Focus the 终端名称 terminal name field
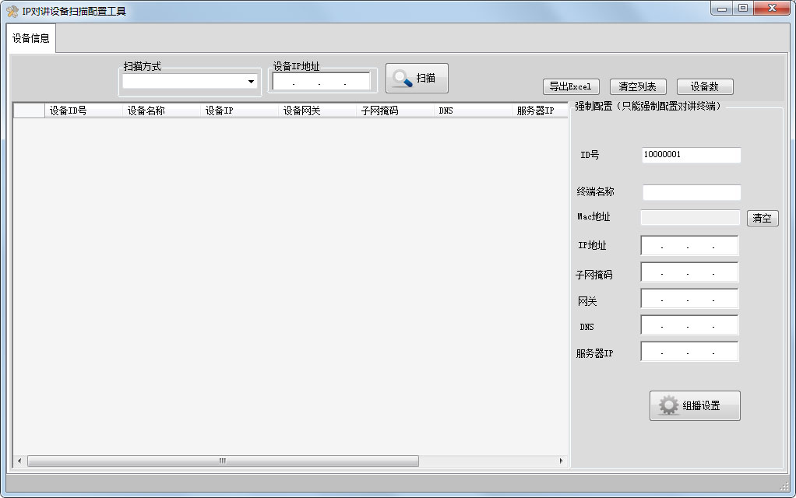The width and height of the screenshot is (796, 498). [691, 192]
